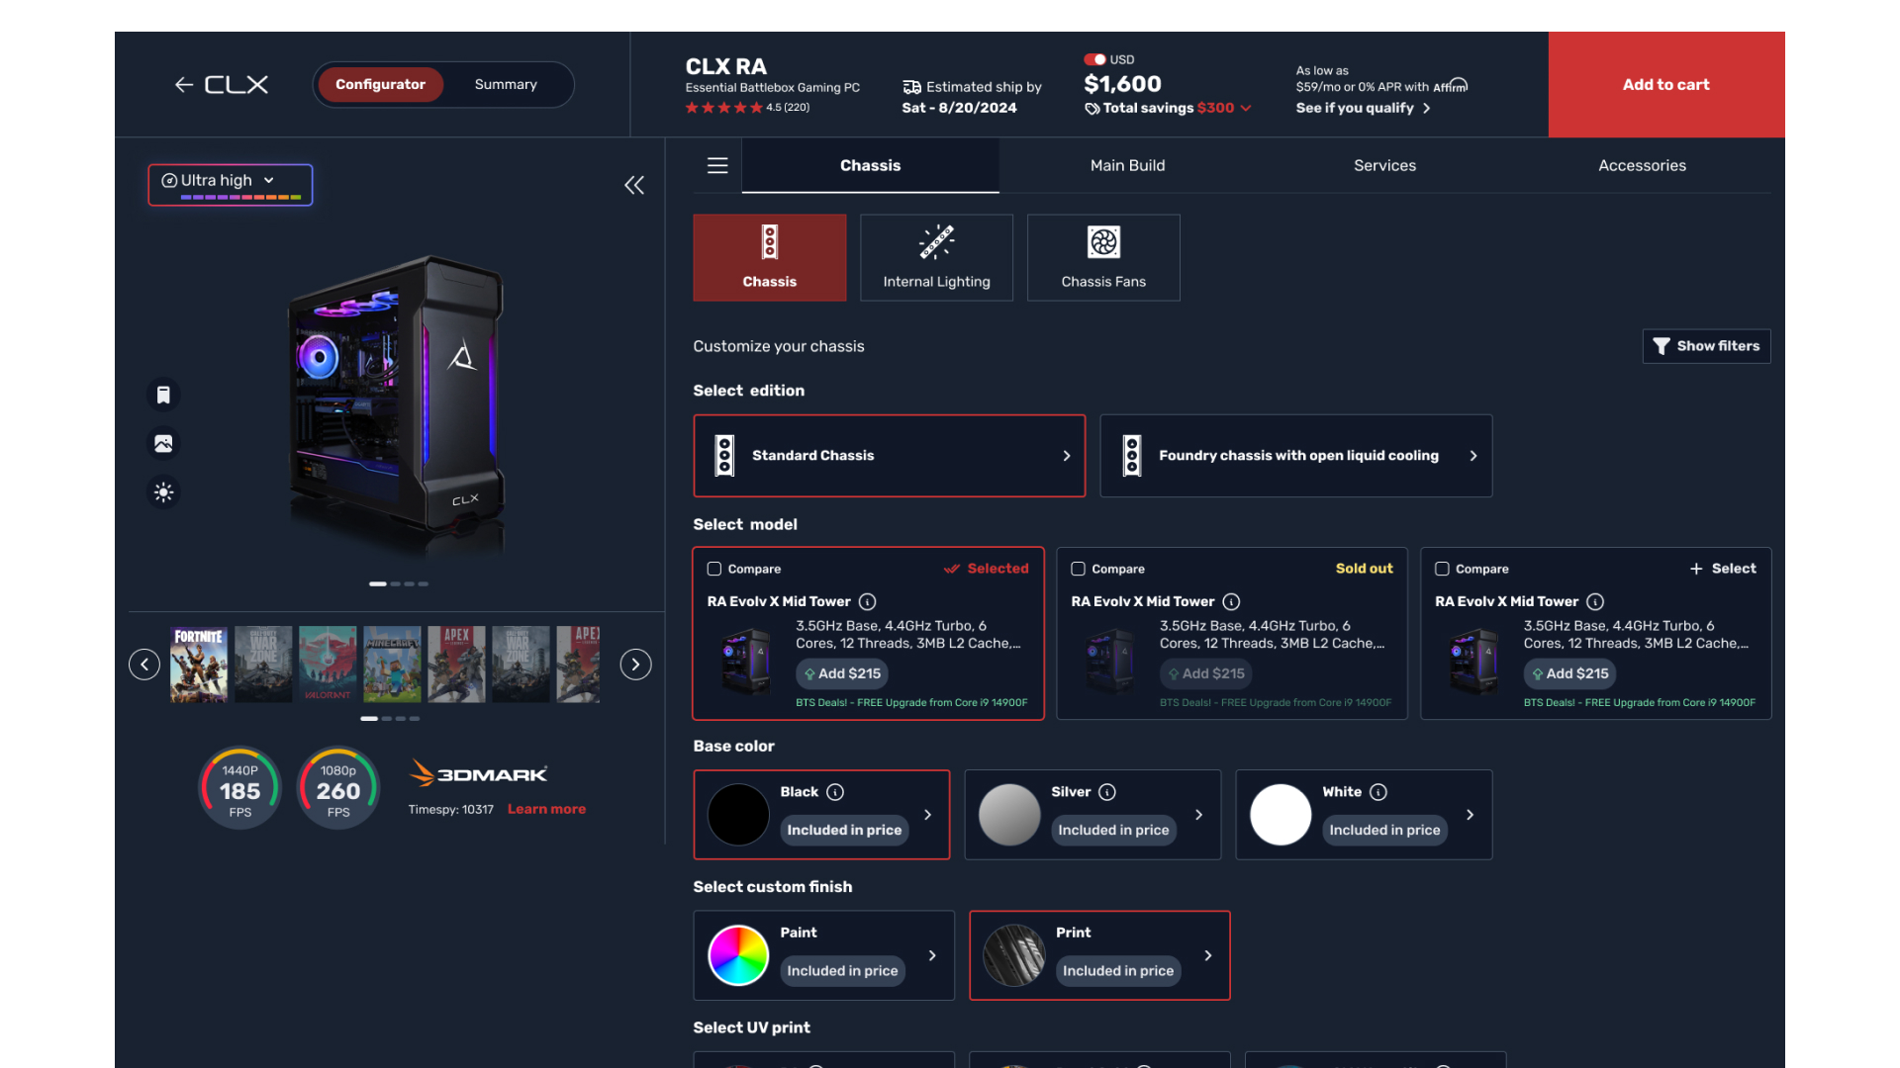Click Add $215 on the selected model
This screenshot has height=1068, width=1900.
coord(842,673)
